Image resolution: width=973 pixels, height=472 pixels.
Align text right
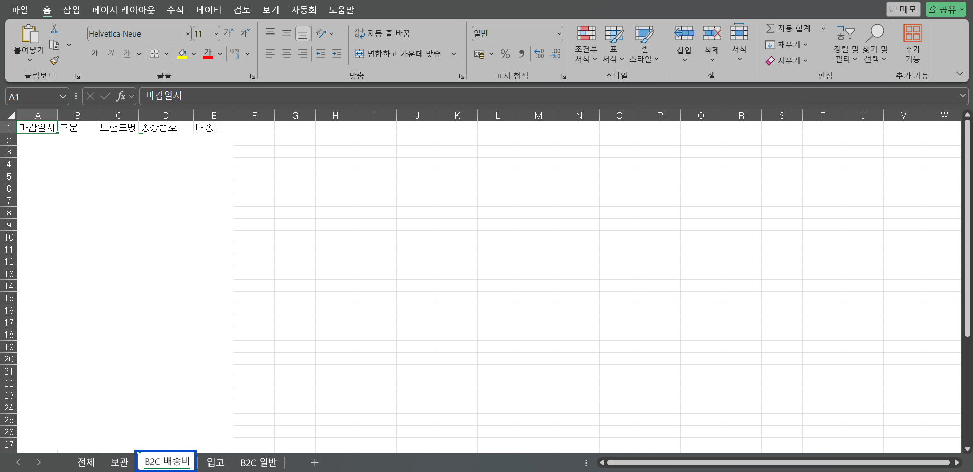click(303, 53)
